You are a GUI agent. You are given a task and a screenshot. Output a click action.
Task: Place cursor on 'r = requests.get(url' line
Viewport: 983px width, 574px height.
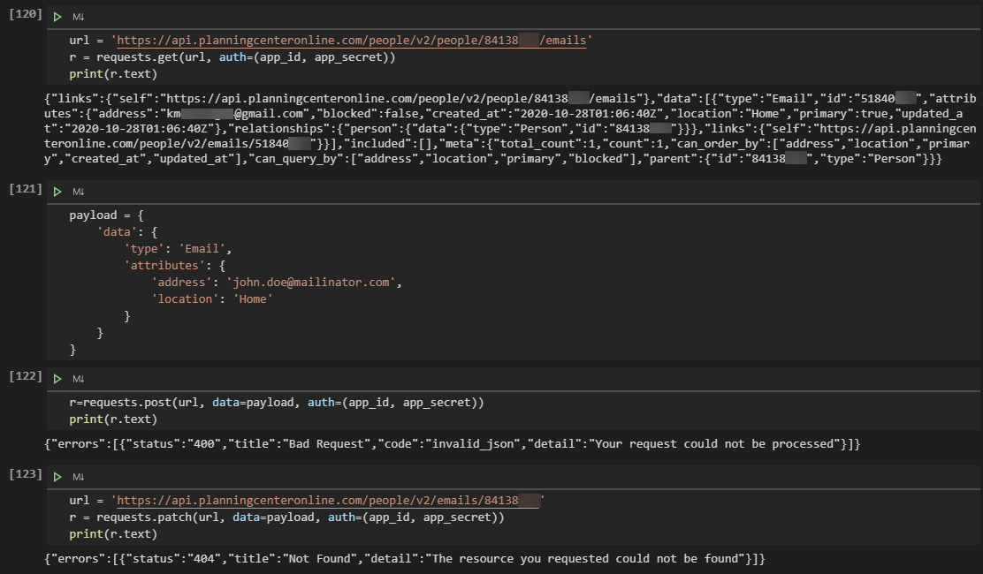(x=232, y=57)
